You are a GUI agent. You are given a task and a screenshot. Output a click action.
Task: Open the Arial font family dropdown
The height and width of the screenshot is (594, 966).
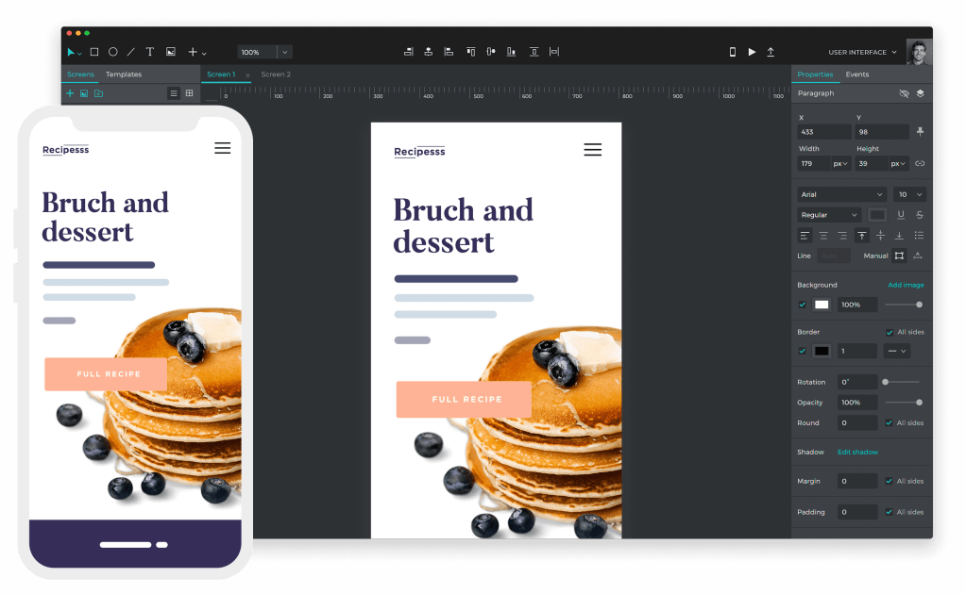(x=840, y=194)
